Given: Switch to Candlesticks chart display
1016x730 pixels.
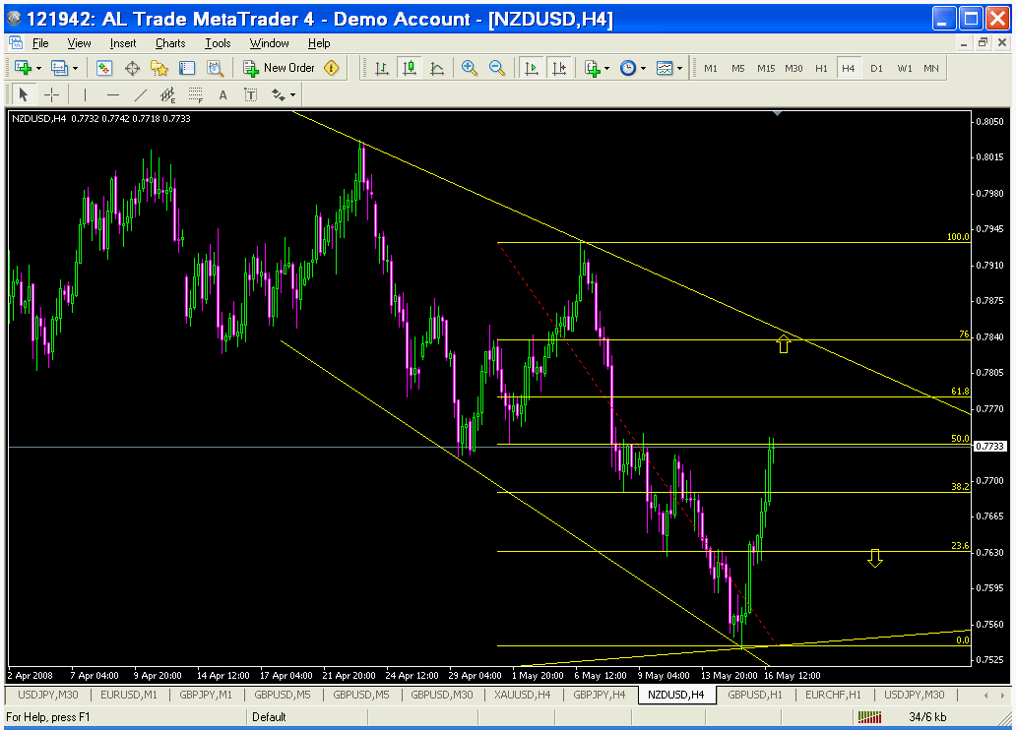Looking at the screenshot, I should 410,68.
